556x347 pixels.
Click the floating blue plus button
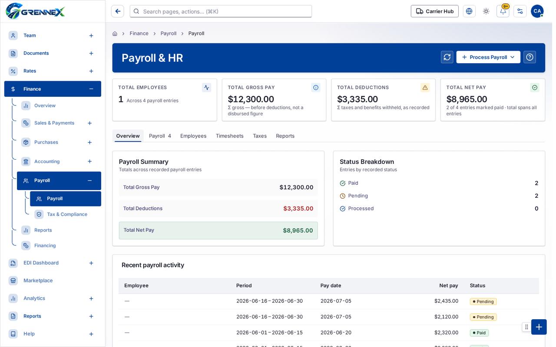539,327
